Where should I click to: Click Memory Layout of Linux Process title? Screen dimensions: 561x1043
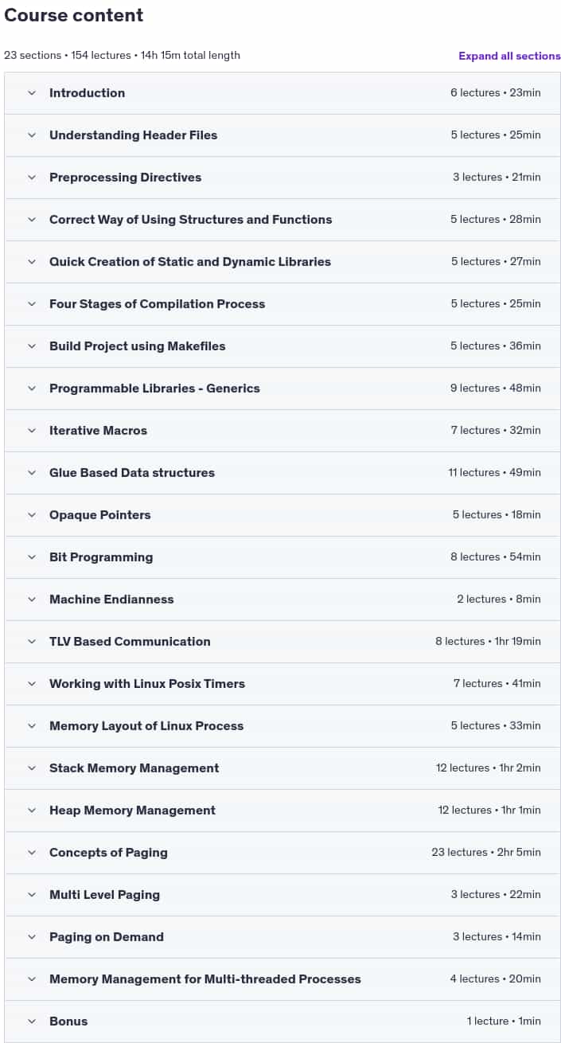[146, 726]
